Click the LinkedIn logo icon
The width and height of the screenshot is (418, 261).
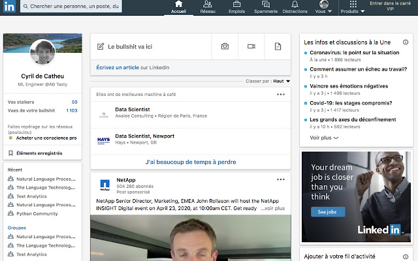[9, 6]
